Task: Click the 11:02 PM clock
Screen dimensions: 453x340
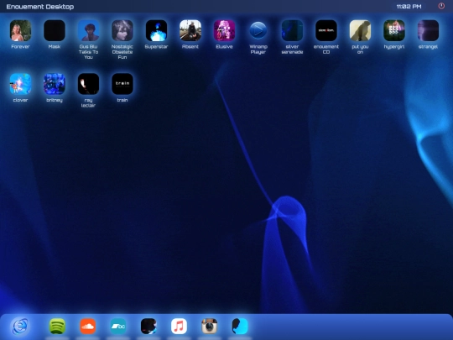Action: [409, 7]
